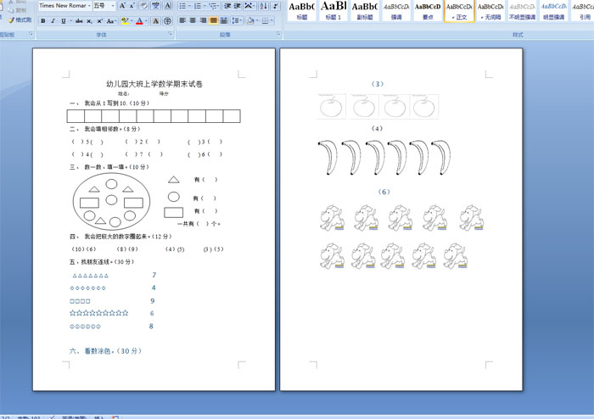Click spelling check icon in status bar
This screenshot has width=594, height=419.
pos(52,417)
